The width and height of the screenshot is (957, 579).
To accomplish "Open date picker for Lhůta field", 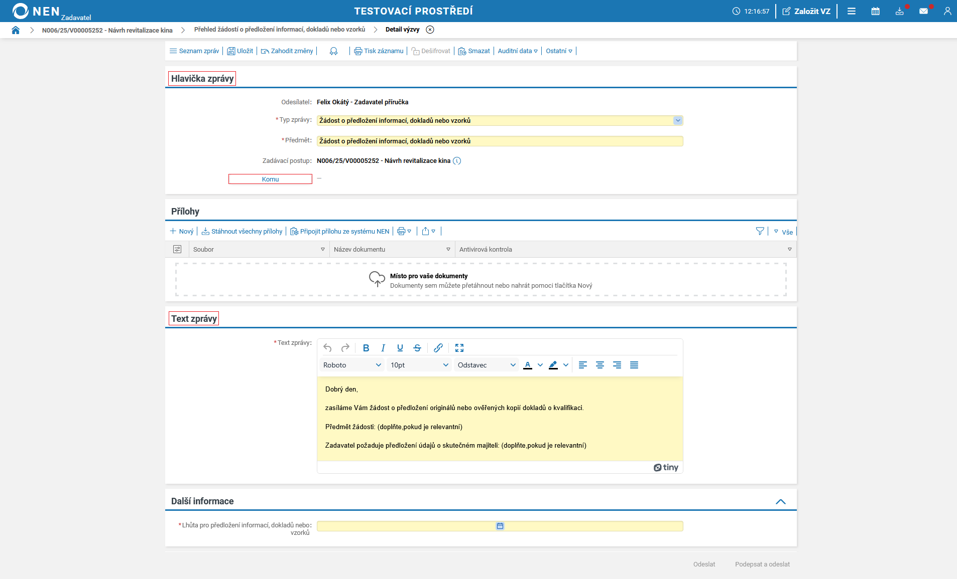I will pos(500,526).
